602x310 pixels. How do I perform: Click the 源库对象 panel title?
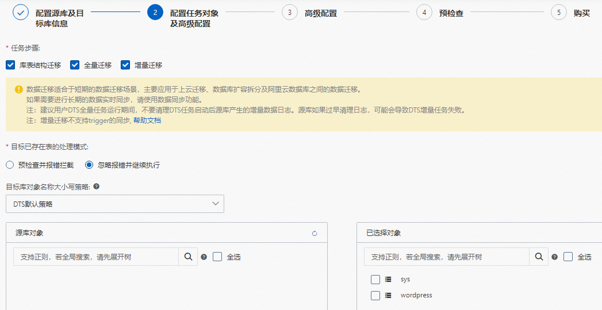(x=29, y=233)
